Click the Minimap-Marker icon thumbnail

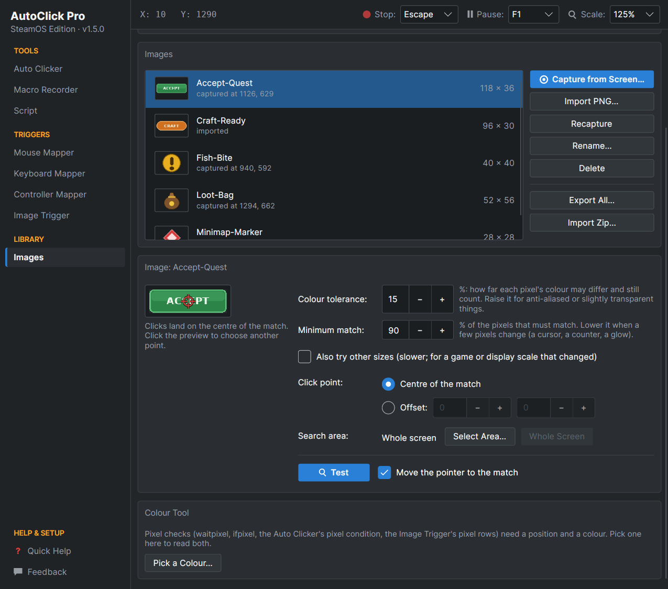(171, 234)
